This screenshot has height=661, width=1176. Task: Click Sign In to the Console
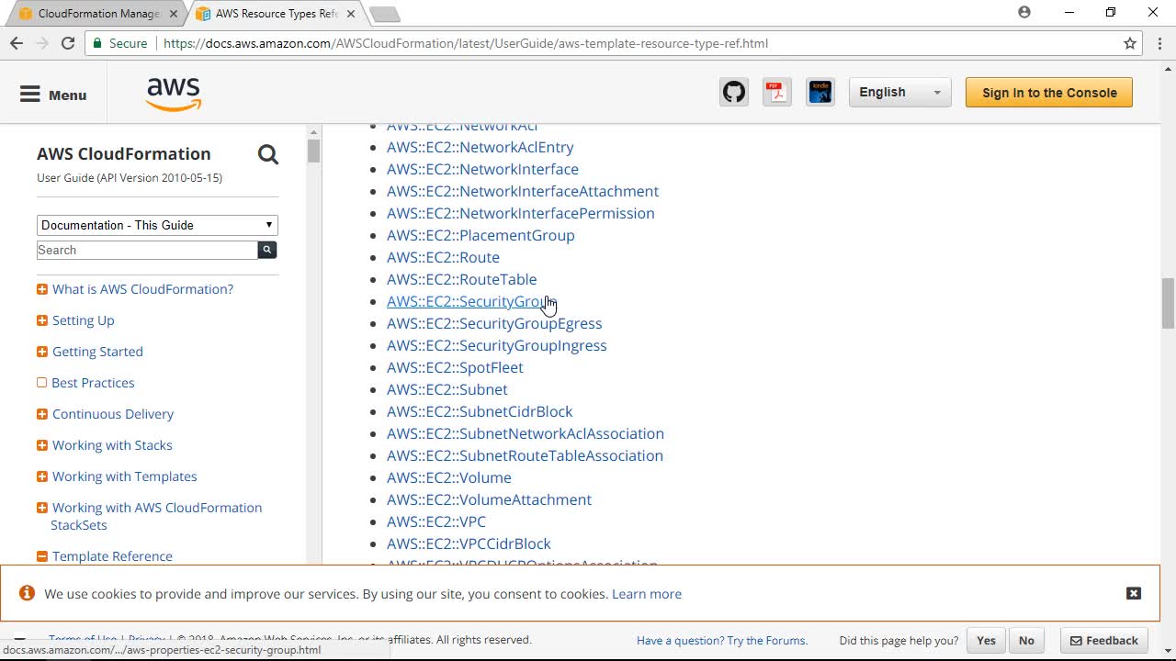tap(1049, 93)
